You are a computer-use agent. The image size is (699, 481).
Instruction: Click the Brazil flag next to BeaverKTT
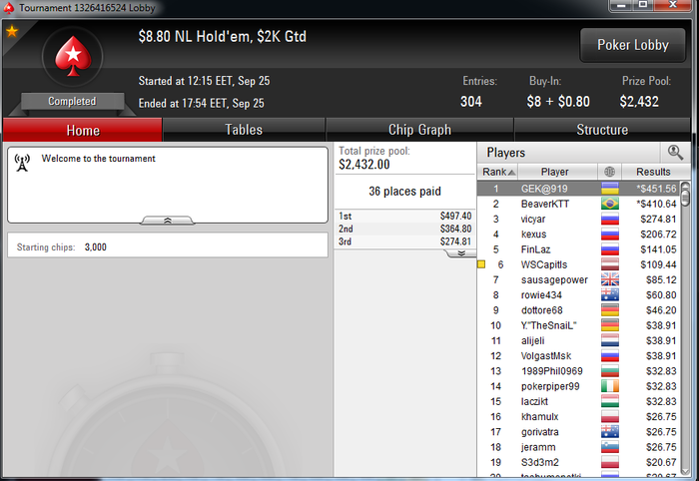click(610, 204)
